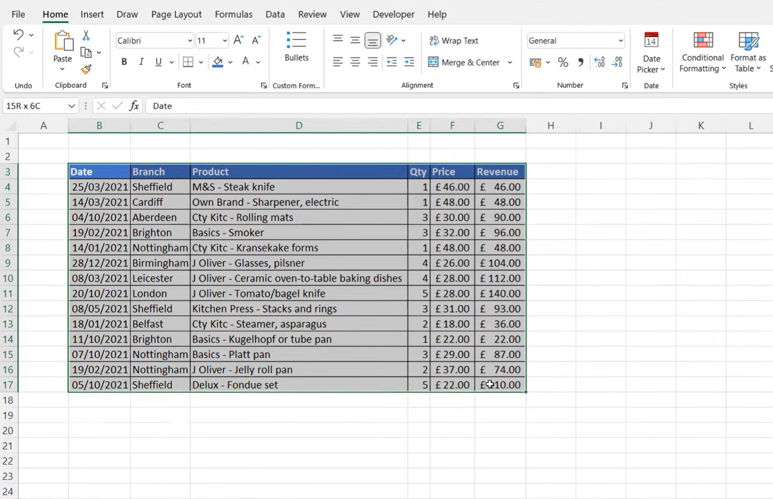Expand the Paste options arrow

[62, 69]
